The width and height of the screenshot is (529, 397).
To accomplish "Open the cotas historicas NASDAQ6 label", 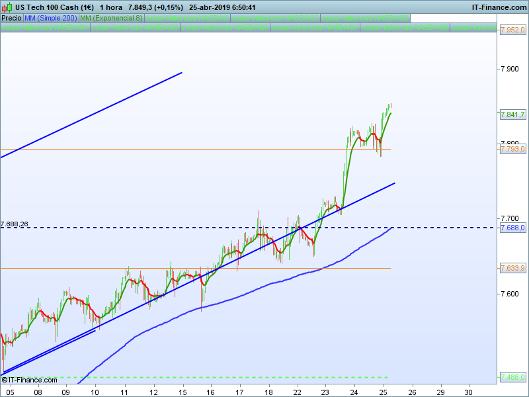I will [225, 27].
